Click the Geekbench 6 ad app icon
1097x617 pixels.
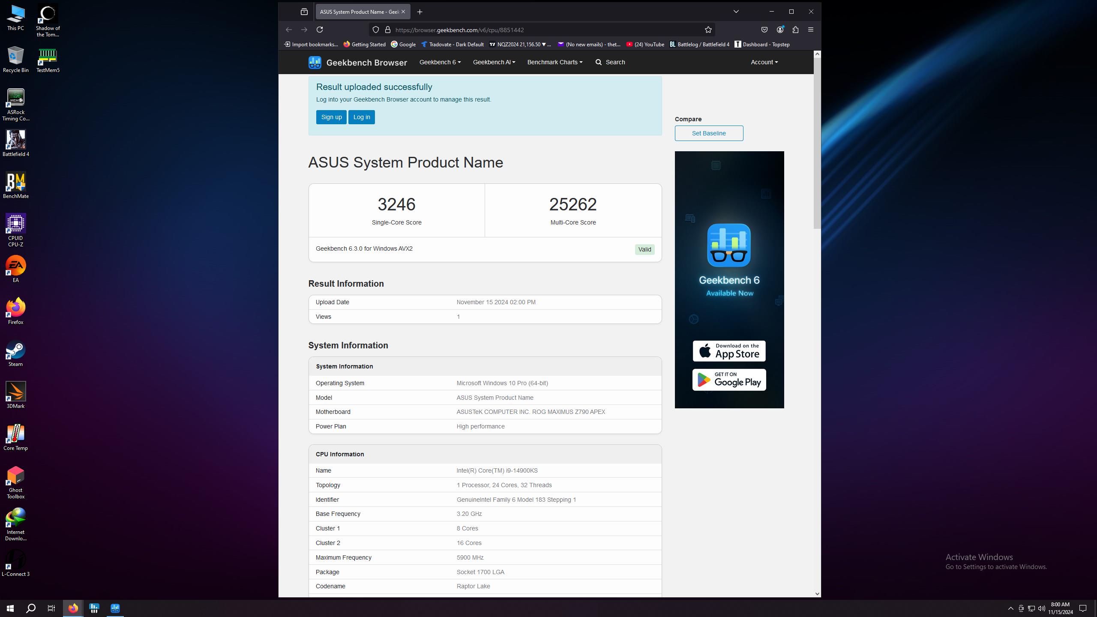point(729,245)
